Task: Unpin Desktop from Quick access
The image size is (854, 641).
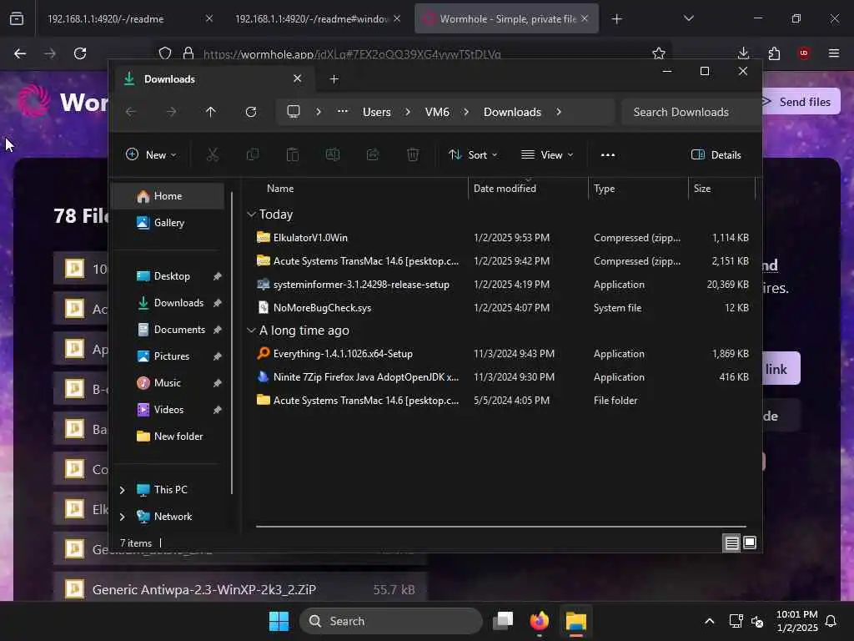Action: click(x=218, y=276)
